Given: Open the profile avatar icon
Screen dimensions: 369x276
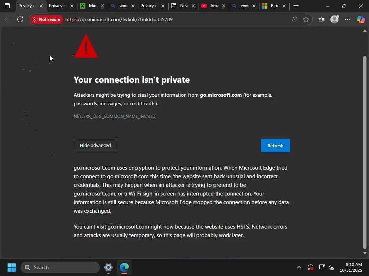Looking at the screenshot, I should [x=334, y=19].
